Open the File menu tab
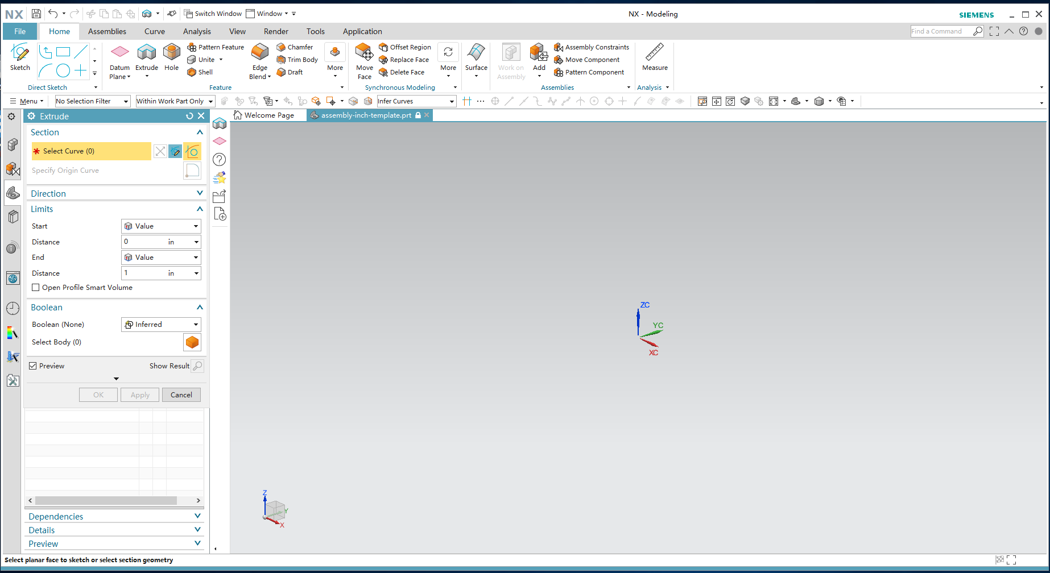The height and width of the screenshot is (573, 1050). tap(20, 31)
